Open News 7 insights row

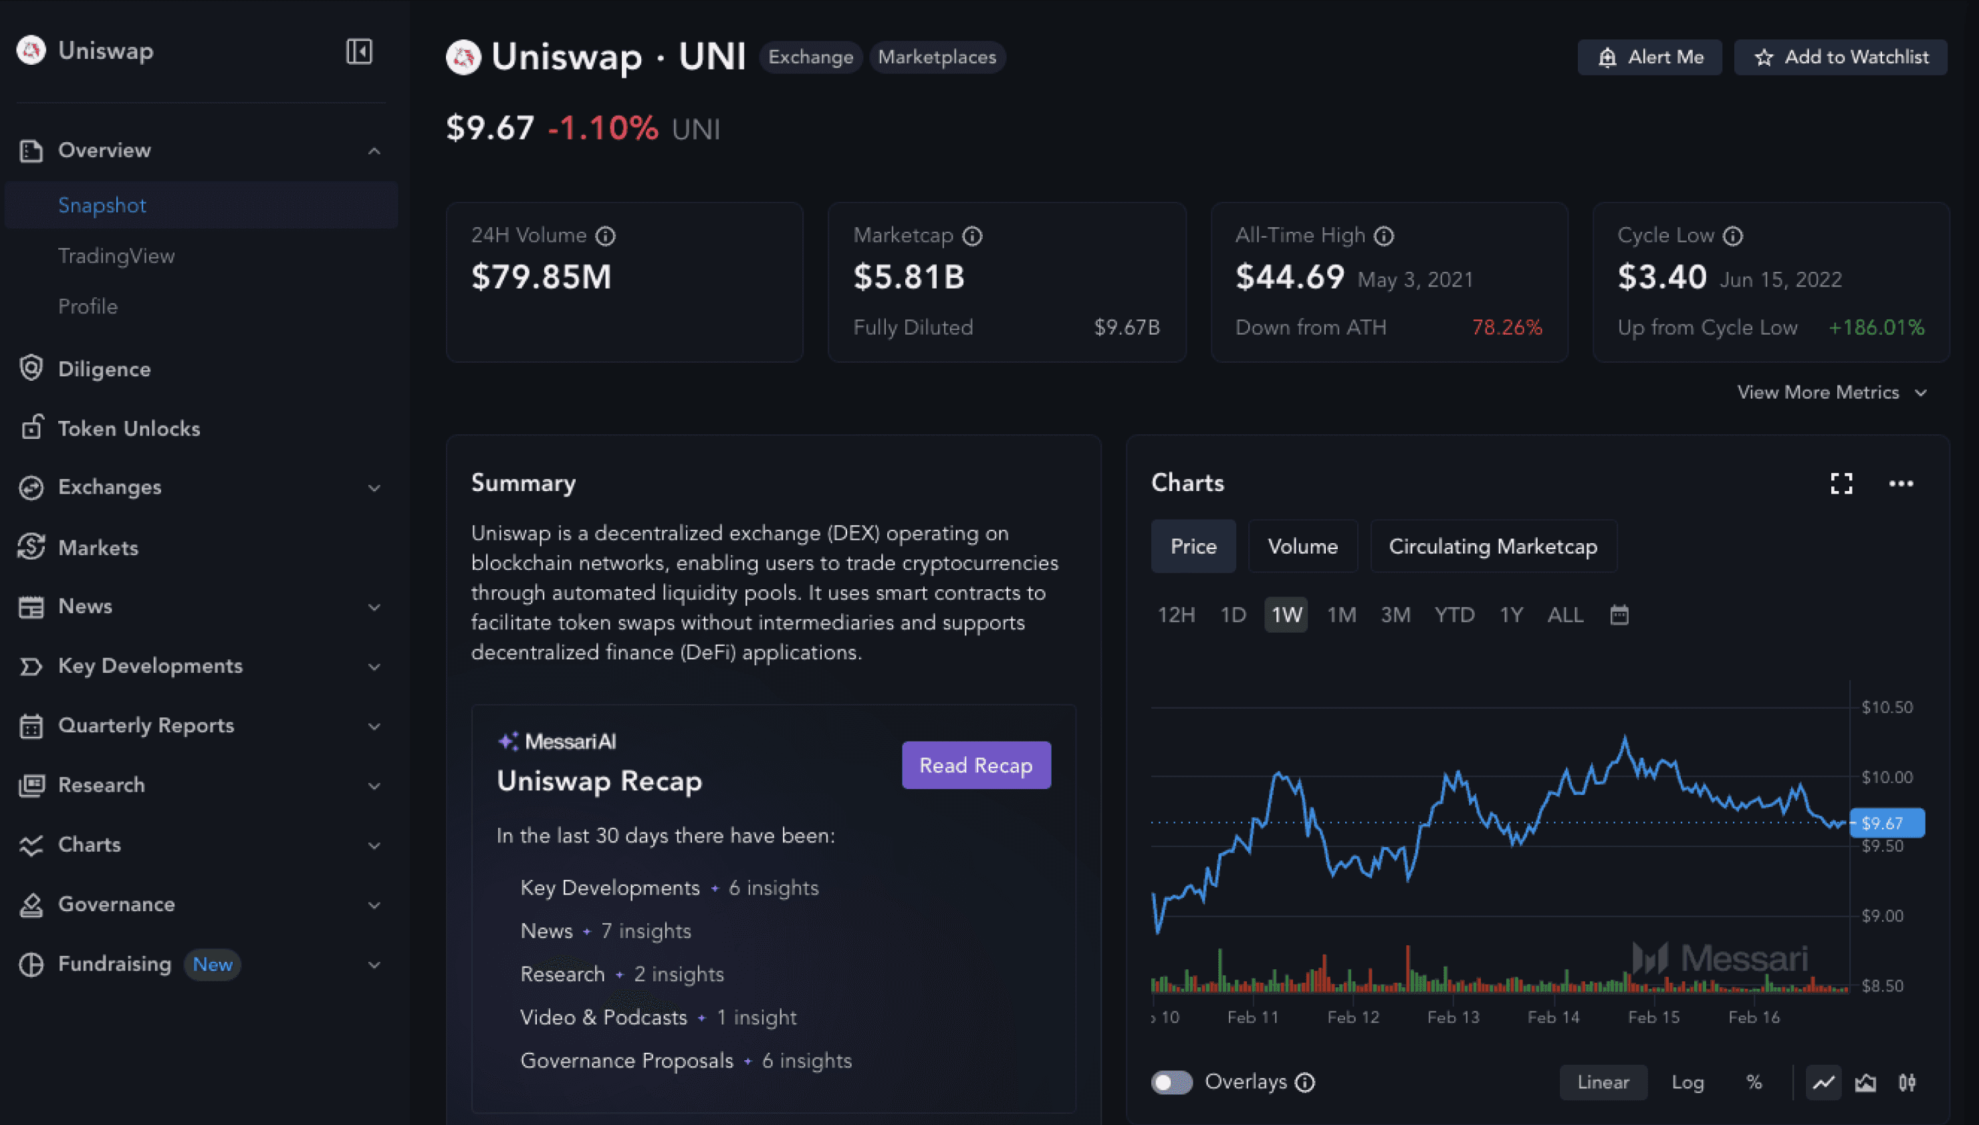point(606,931)
